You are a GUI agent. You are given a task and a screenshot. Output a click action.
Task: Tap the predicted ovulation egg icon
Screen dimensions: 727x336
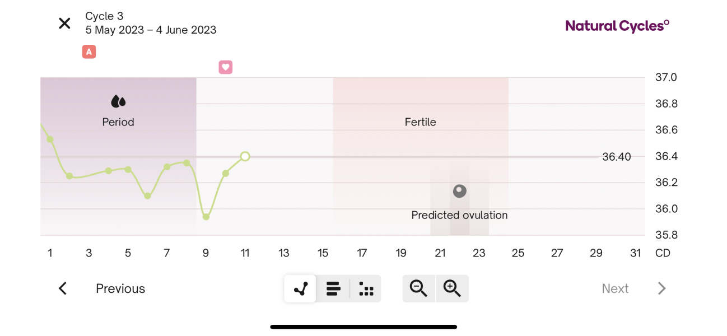coord(459,192)
